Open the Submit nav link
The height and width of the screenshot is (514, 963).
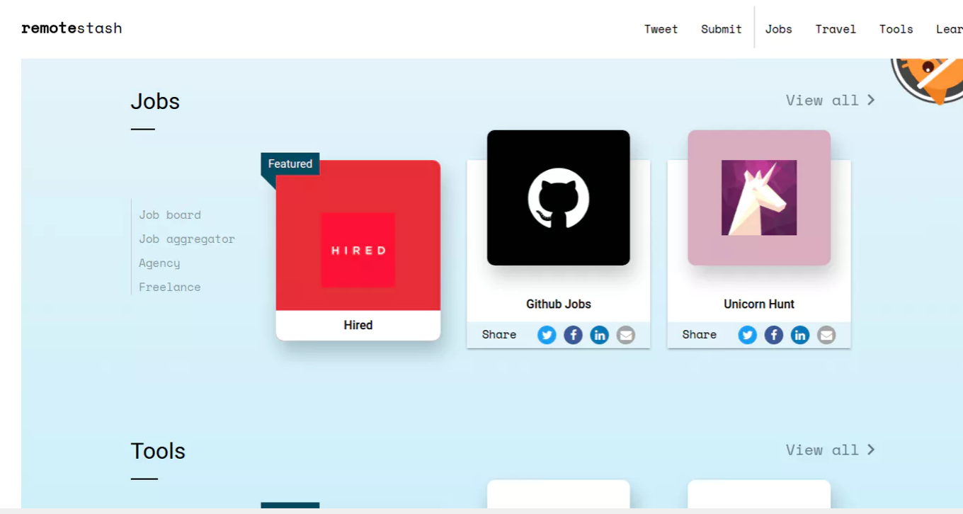722,29
